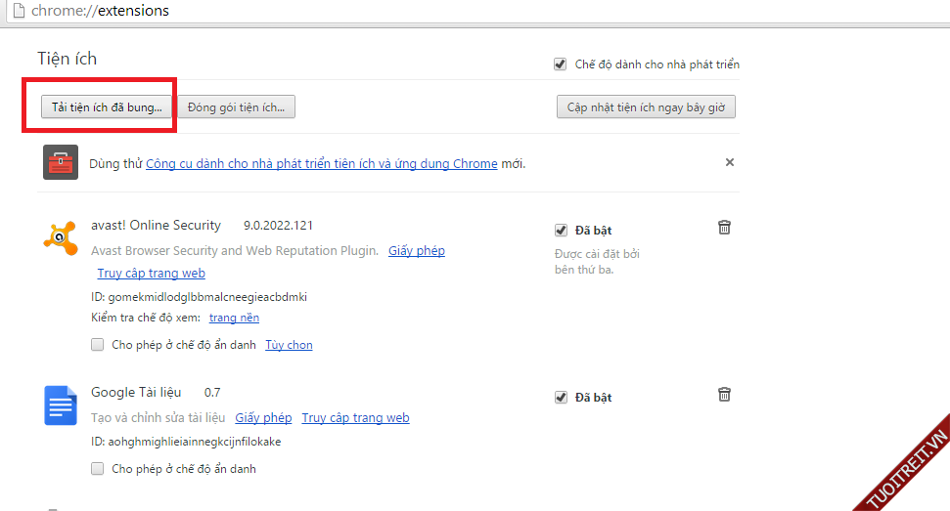This screenshot has width=950, height=511.
Task: Click 'Tải tiện ích đã bung...' button
Action: click(x=107, y=107)
